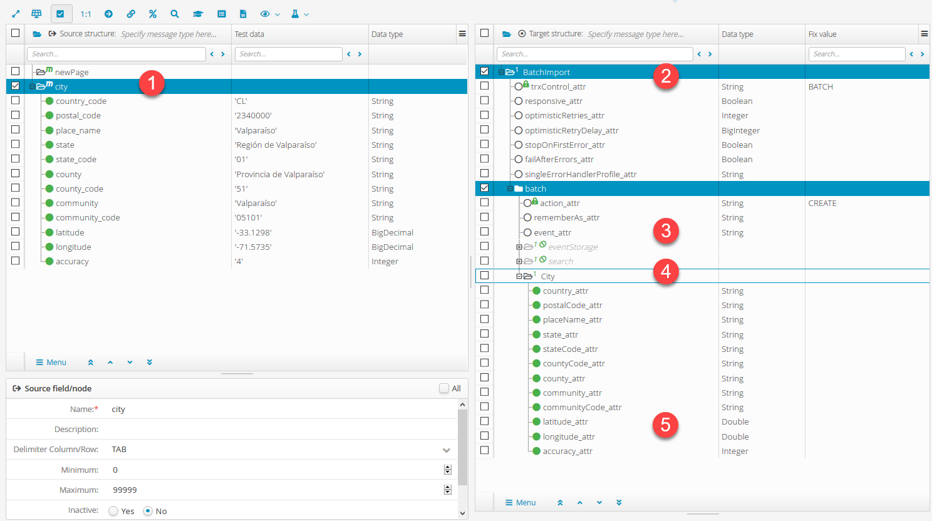Click the Fix value search field
Viewport: 932px width, 521px height.
(857, 54)
